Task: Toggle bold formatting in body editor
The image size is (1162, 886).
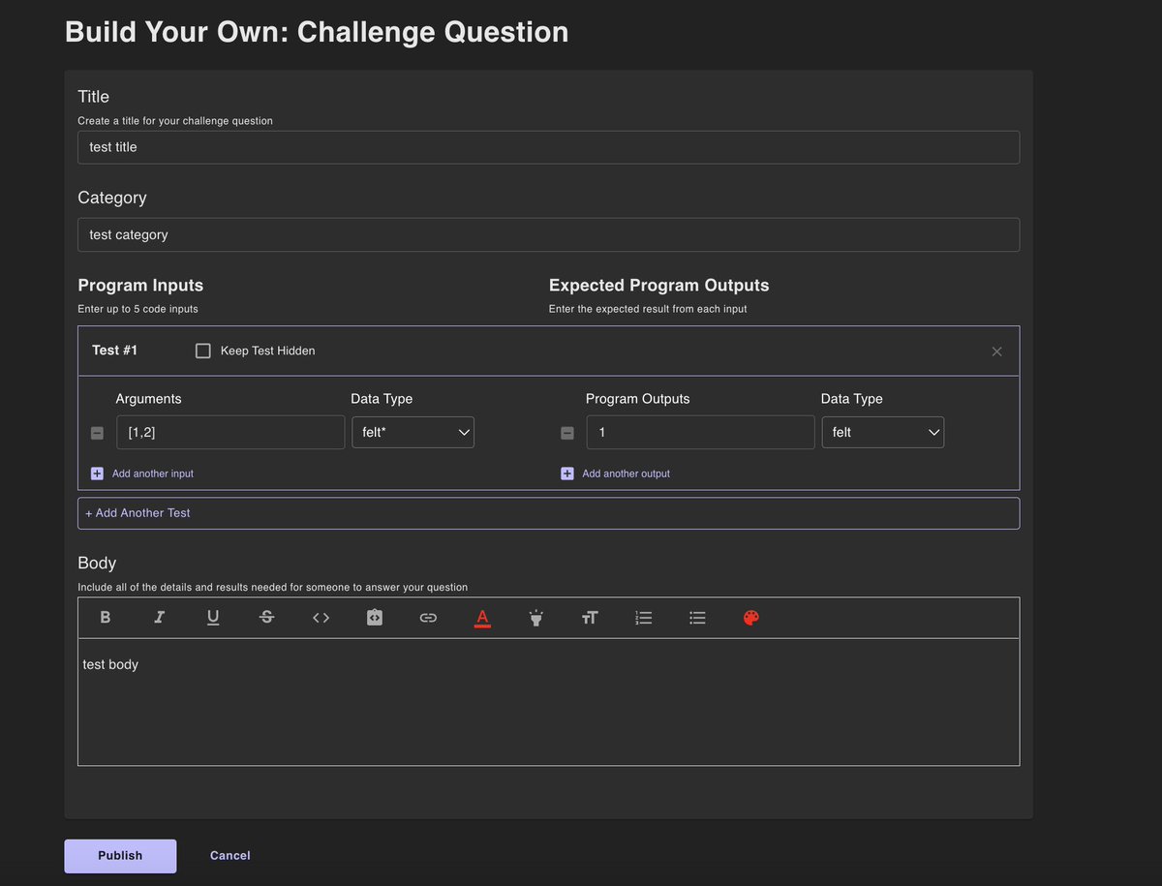Action: point(106,617)
